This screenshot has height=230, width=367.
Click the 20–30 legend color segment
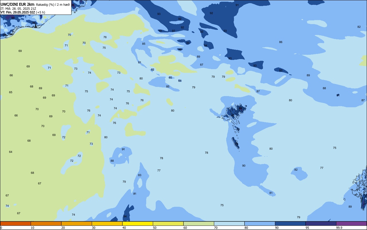(x=77, y=223)
